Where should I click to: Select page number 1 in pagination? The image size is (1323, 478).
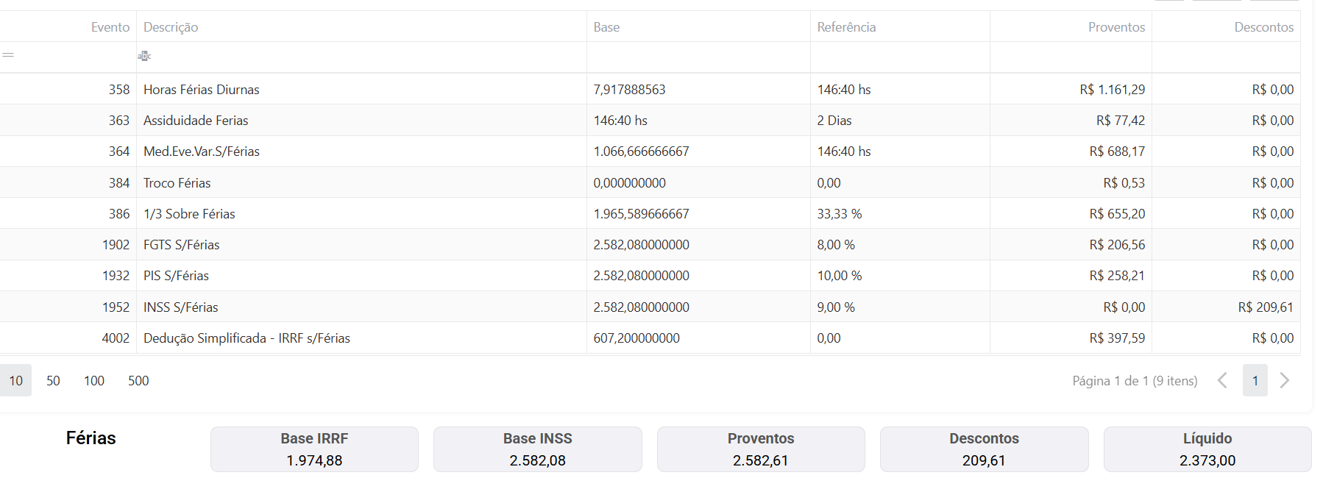click(1255, 380)
